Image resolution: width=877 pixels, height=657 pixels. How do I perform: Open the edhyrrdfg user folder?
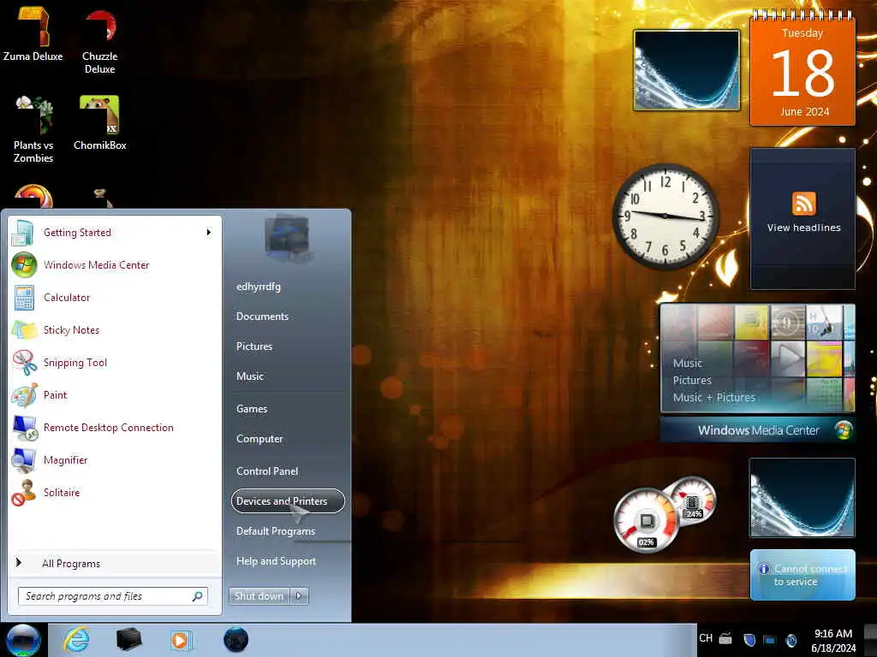tap(259, 287)
